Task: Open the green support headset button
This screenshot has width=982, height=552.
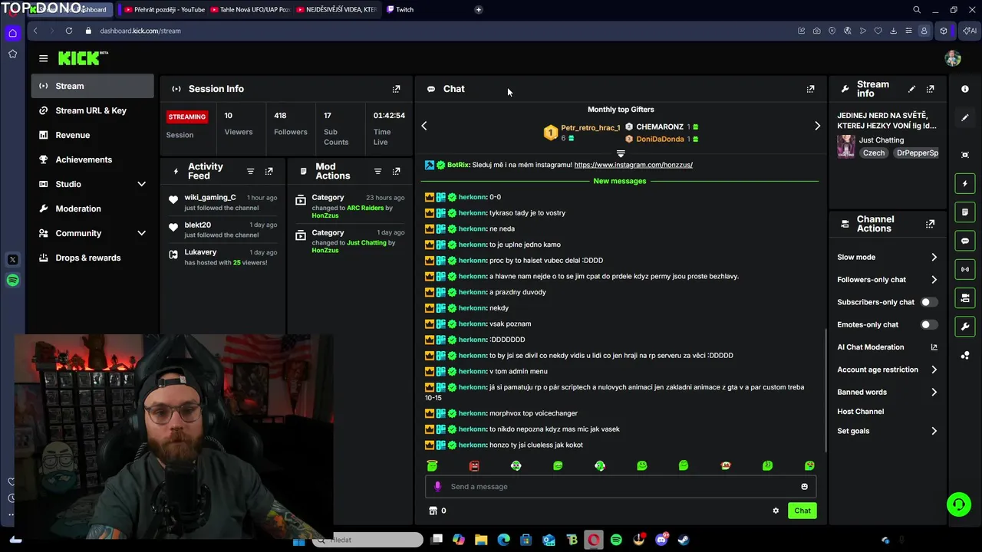Action: (959, 504)
